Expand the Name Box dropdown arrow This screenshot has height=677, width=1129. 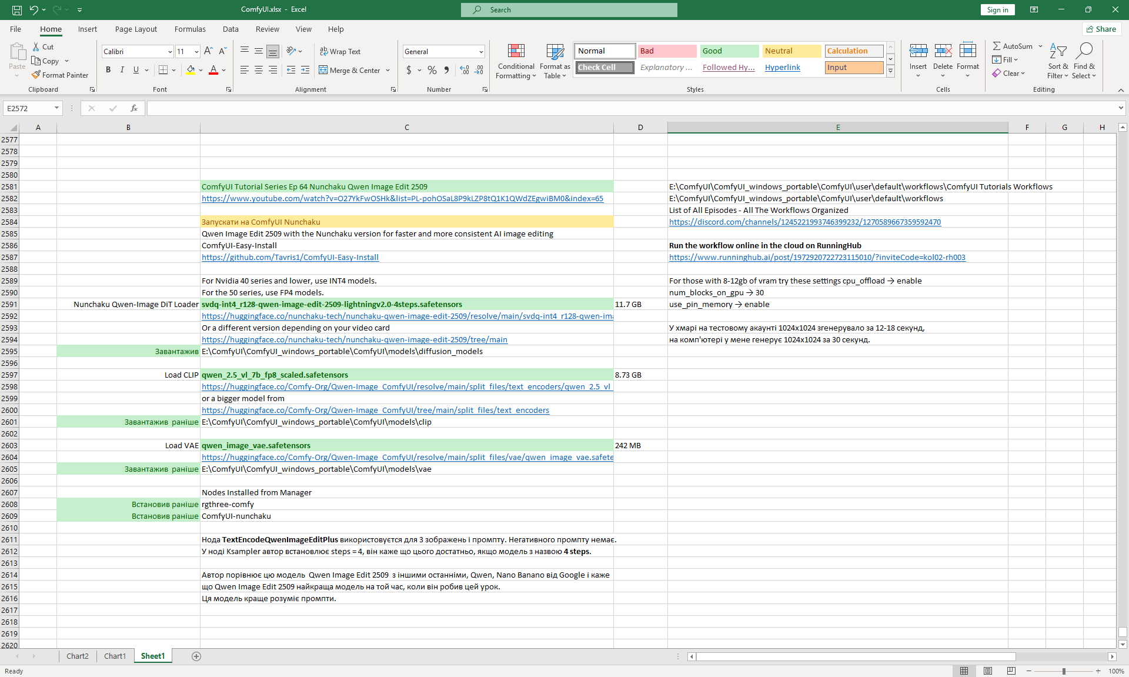[x=56, y=108]
